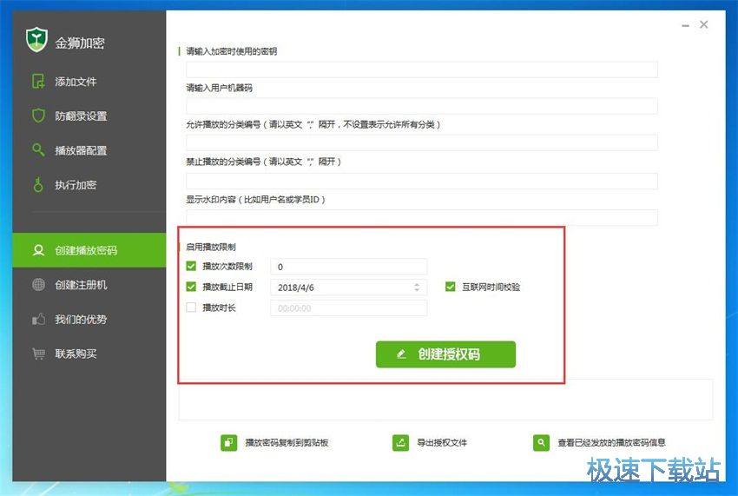
Task: Click the 创建播放密码 user icon
Action: 38,250
